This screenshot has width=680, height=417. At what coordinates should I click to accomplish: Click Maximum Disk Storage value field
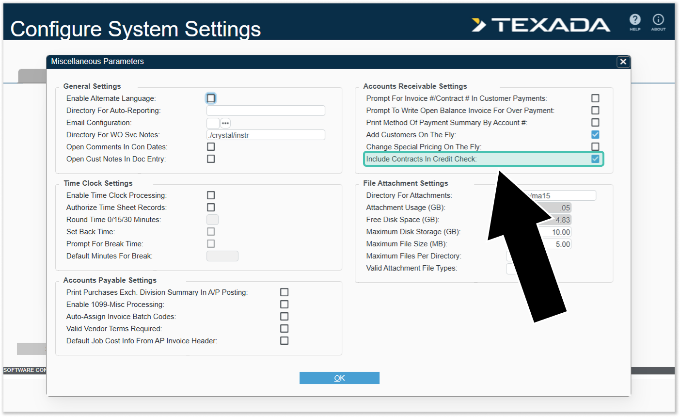(x=556, y=232)
